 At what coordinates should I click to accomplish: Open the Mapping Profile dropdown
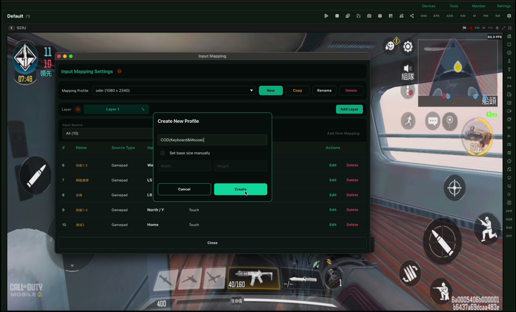pos(174,90)
